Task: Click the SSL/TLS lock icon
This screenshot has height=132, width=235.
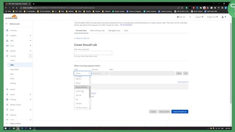Action: [7, 51]
